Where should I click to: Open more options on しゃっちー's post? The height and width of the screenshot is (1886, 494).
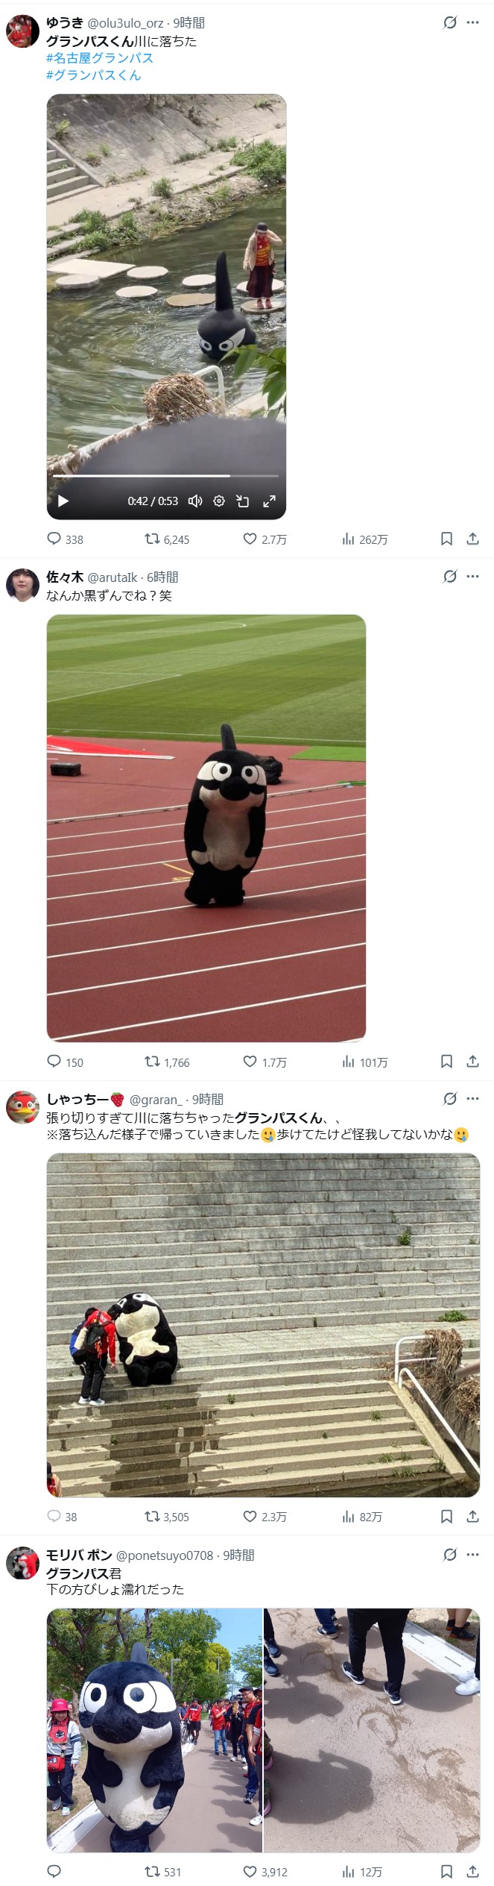[x=472, y=1098]
